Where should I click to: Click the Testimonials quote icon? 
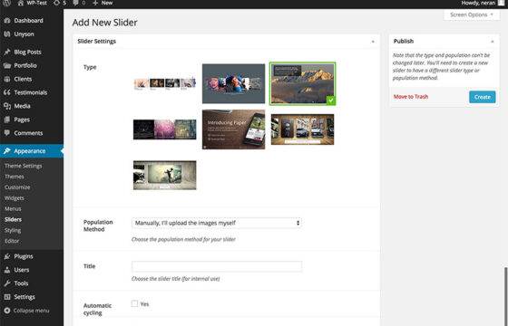[x=7, y=92]
